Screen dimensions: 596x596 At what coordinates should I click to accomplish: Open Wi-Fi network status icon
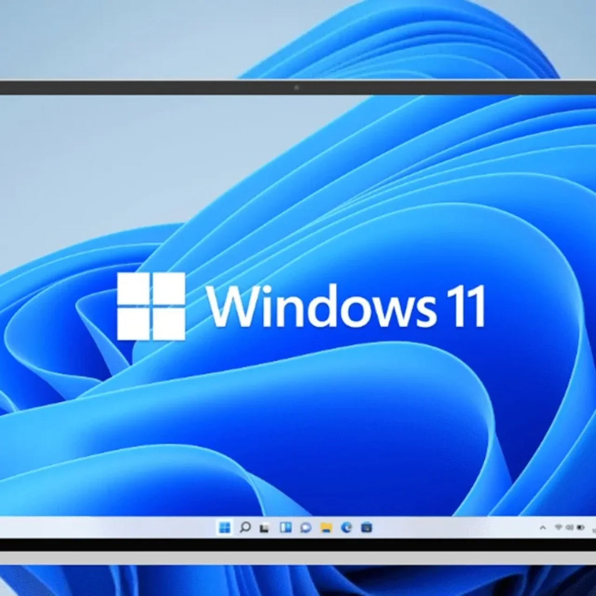pos(558,528)
